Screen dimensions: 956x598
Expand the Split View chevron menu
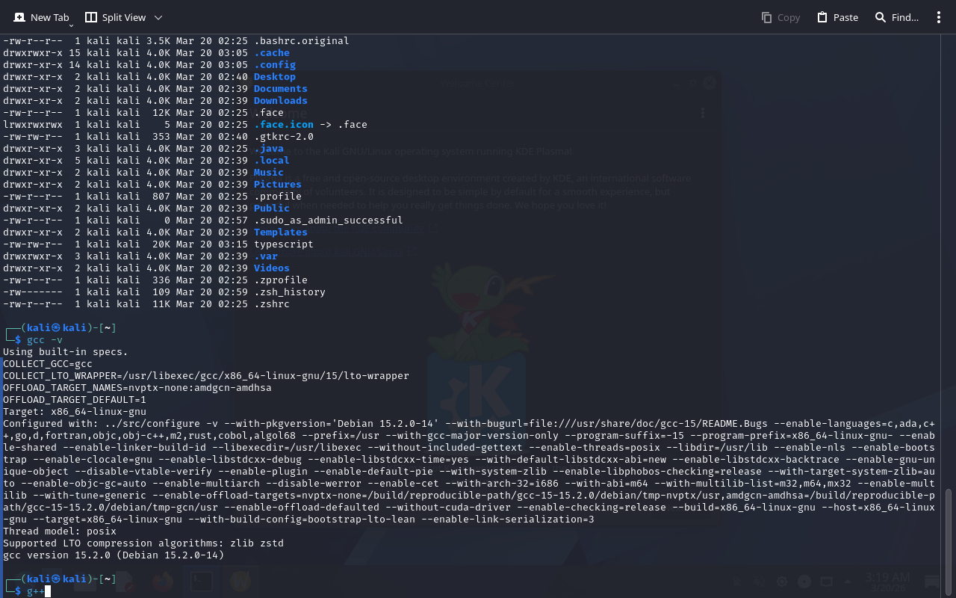click(x=158, y=17)
